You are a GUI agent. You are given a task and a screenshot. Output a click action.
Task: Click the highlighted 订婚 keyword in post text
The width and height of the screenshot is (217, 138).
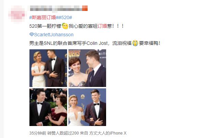tap(102, 26)
